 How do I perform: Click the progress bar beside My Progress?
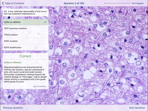(117, 3)
